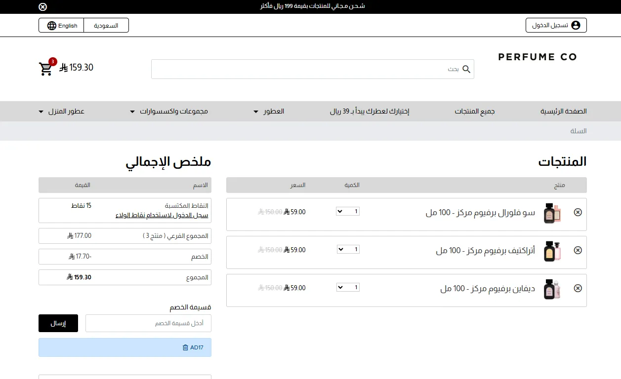Viewport: 621px width, 379px height.
Task: Click the PERFUME CO logo
Action: tap(538, 57)
